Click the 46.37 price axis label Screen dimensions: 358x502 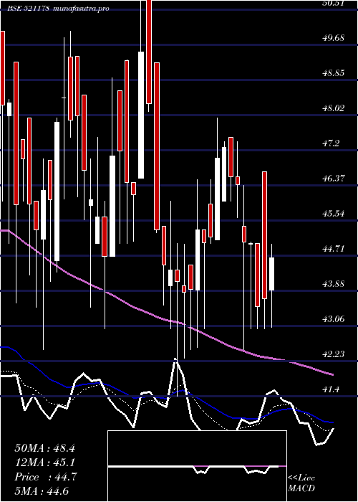[334, 179]
